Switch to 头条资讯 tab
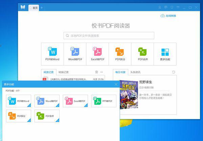This screenshot has height=141, width=203. (x=135, y=72)
